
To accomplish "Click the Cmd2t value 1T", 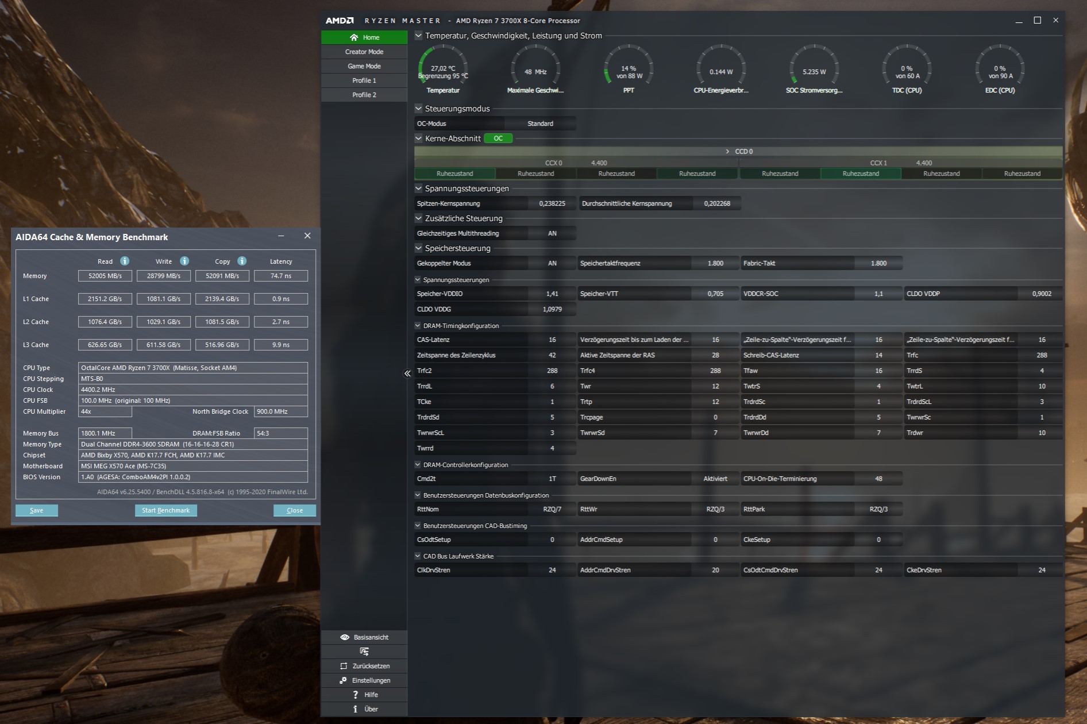I will [552, 479].
